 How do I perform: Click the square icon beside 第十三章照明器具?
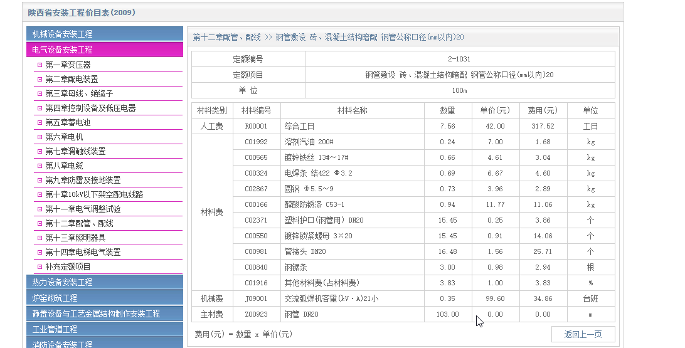40,238
